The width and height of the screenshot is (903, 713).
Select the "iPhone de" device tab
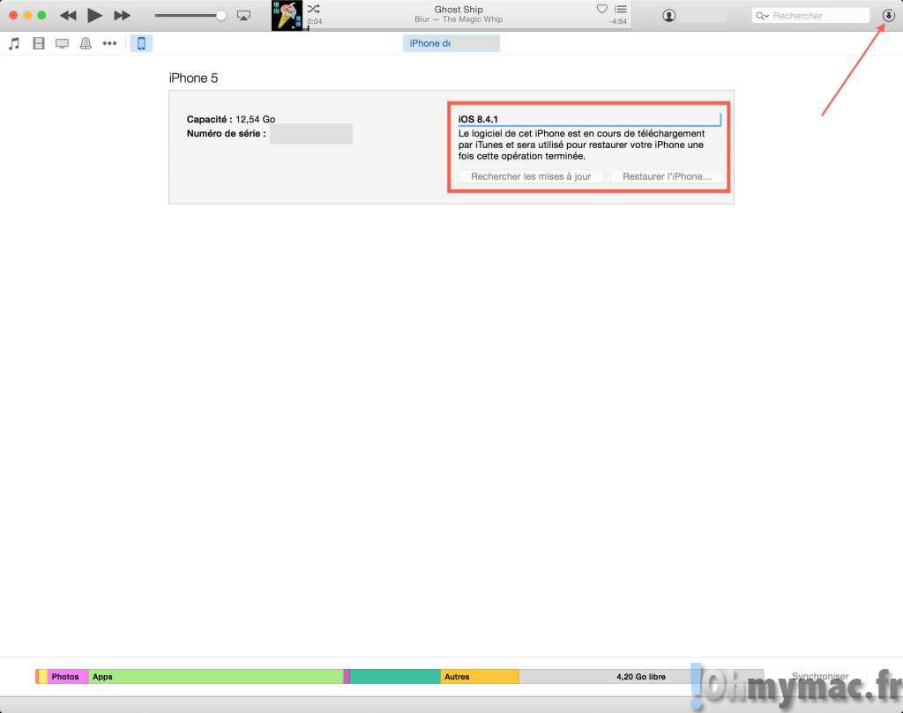(x=451, y=43)
